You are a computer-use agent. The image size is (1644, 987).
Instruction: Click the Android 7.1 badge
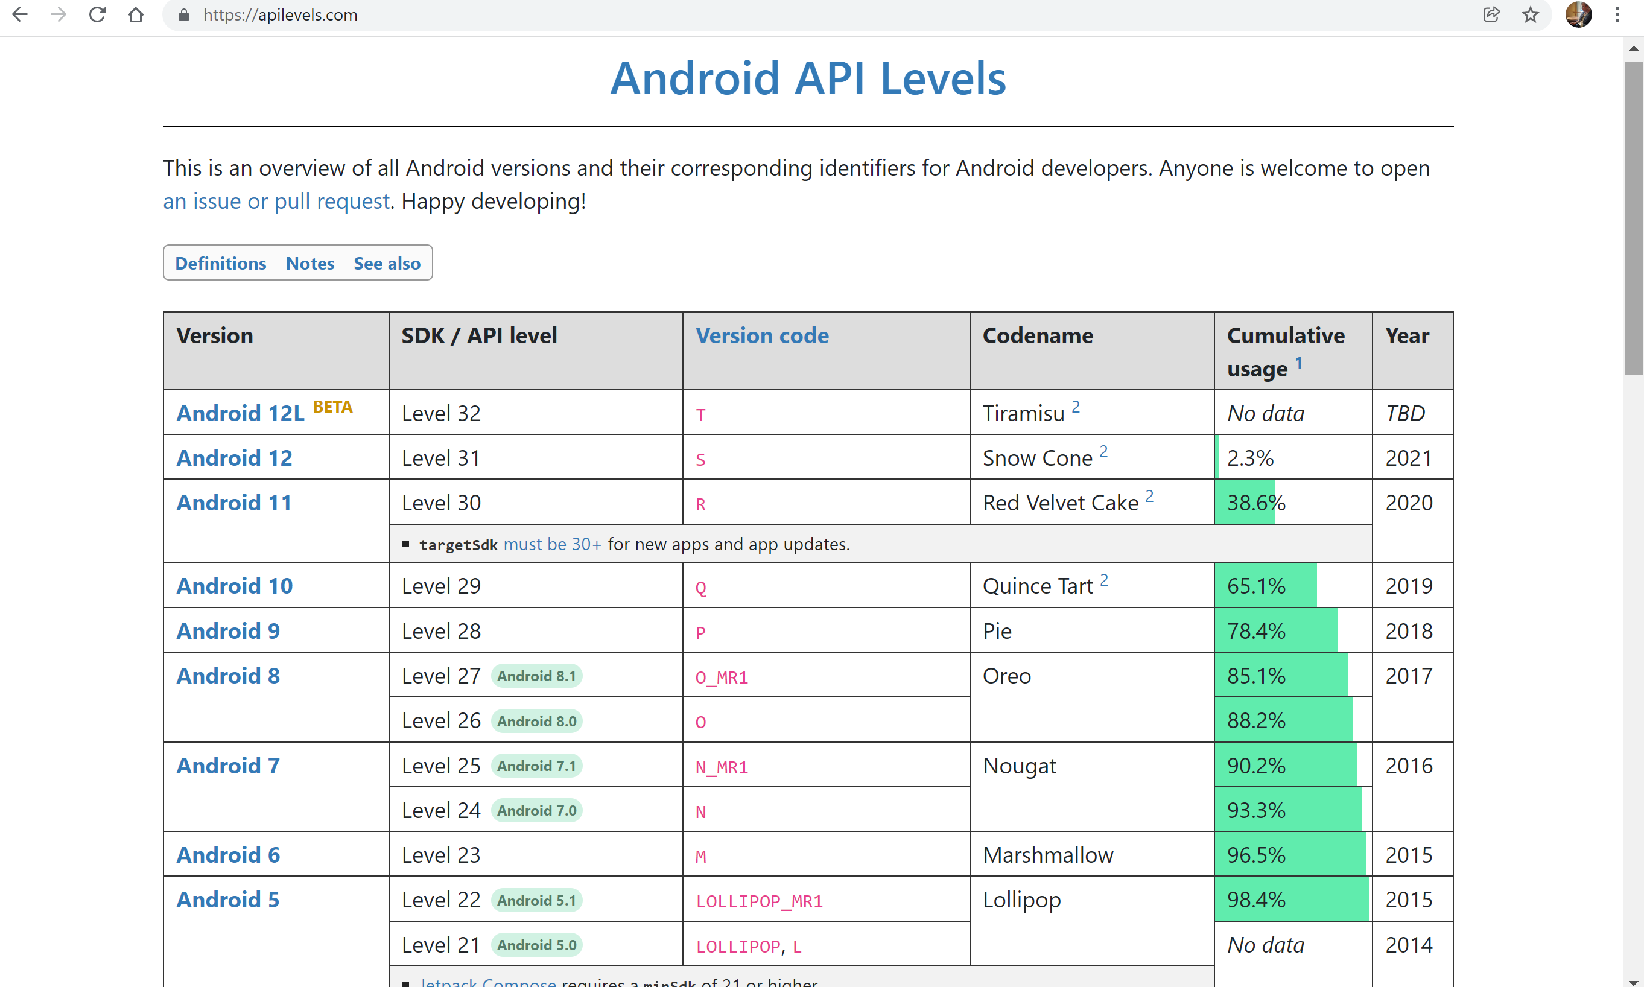537,766
